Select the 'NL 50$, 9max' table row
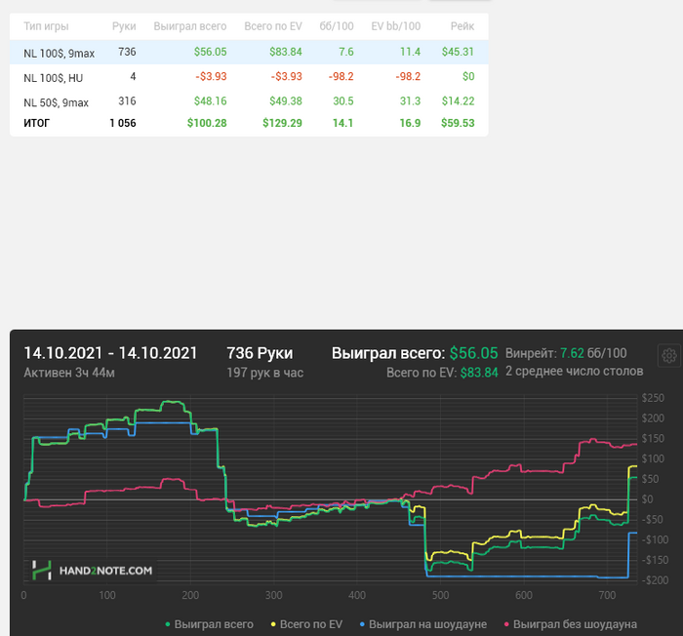The width and height of the screenshot is (683, 636). coord(249,101)
